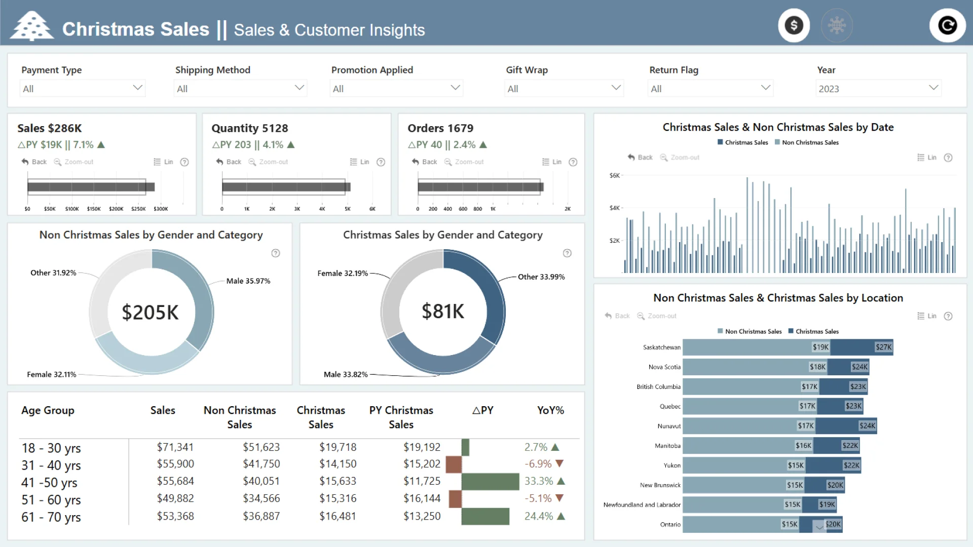Image resolution: width=973 pixels, height=547 pixels.
Task: Click Non Christmas Sales legend swatch in location chart
Action: click(720, 331)
